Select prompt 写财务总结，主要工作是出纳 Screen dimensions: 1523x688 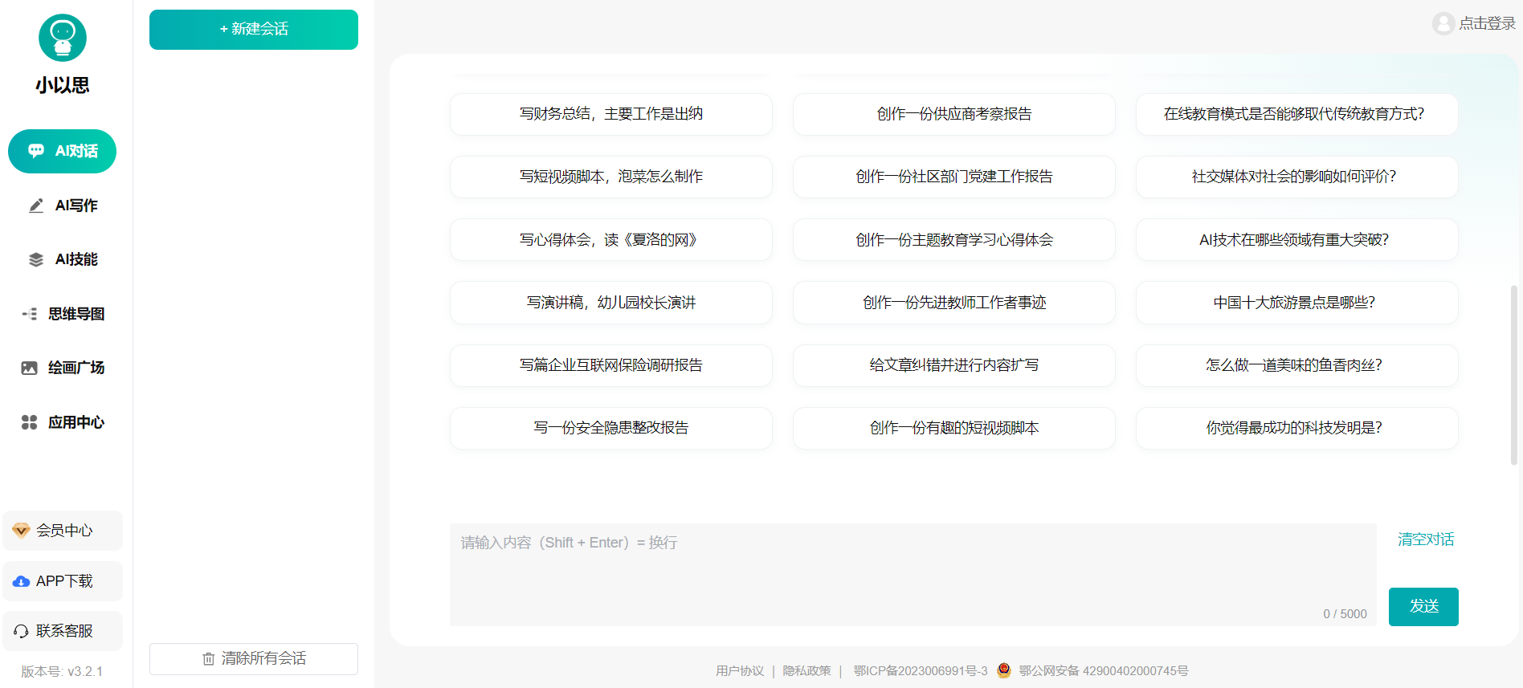click(611, 114)
